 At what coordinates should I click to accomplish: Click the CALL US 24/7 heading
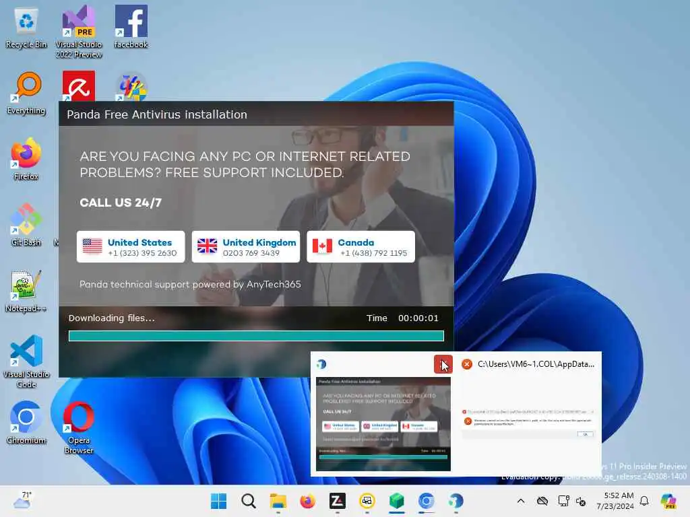tap(121, 202)
